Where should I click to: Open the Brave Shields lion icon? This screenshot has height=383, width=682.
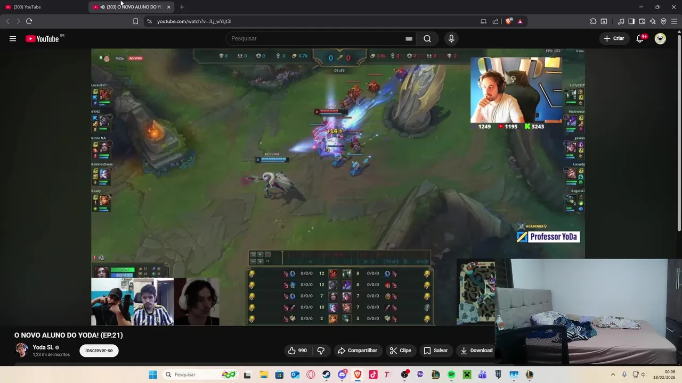click(509, 21)
